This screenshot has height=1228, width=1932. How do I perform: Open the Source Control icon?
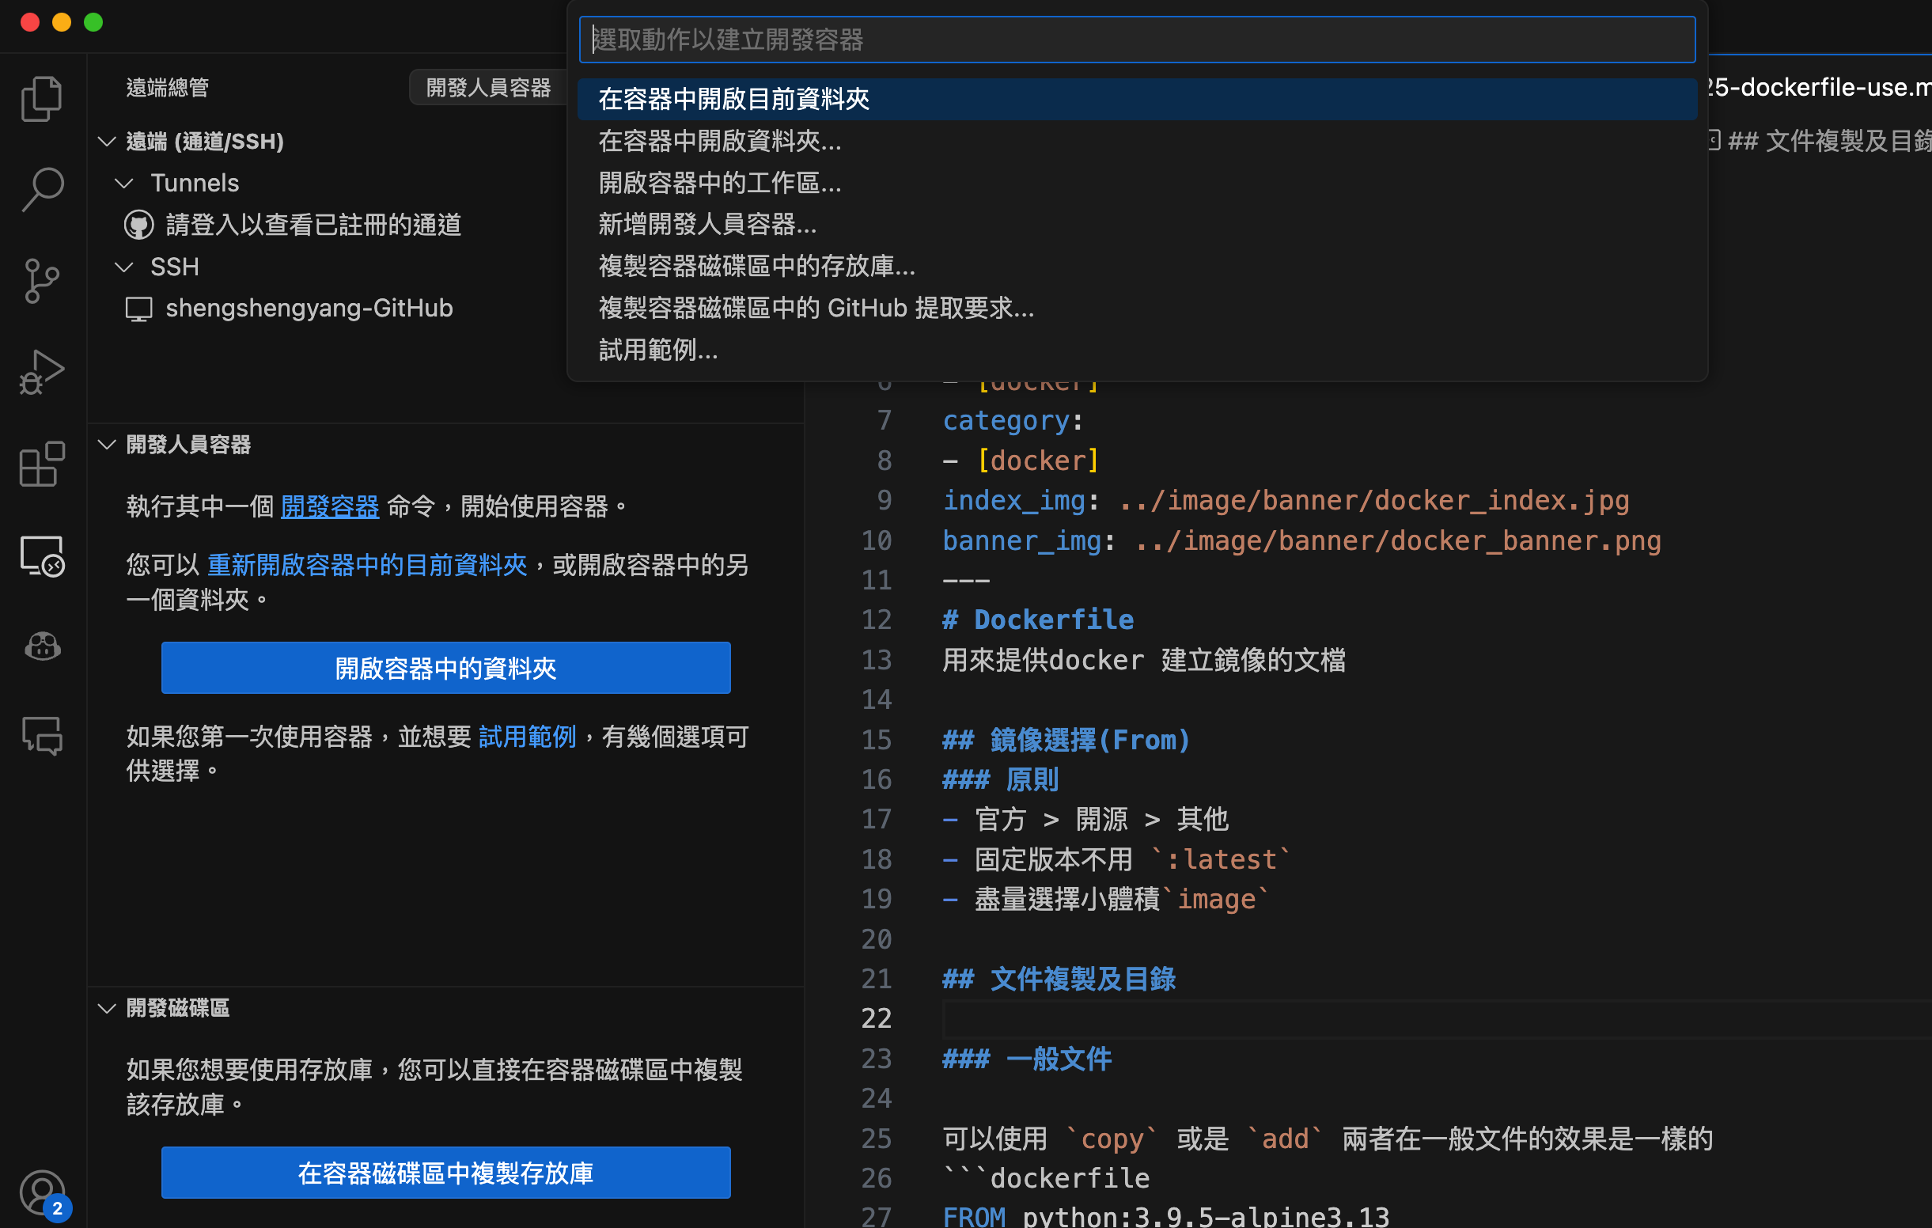42,281
